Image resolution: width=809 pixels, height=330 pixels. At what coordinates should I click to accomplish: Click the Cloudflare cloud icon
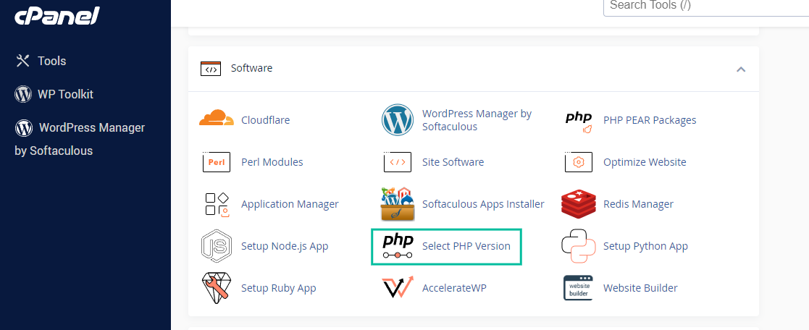(x=216, y=120)
